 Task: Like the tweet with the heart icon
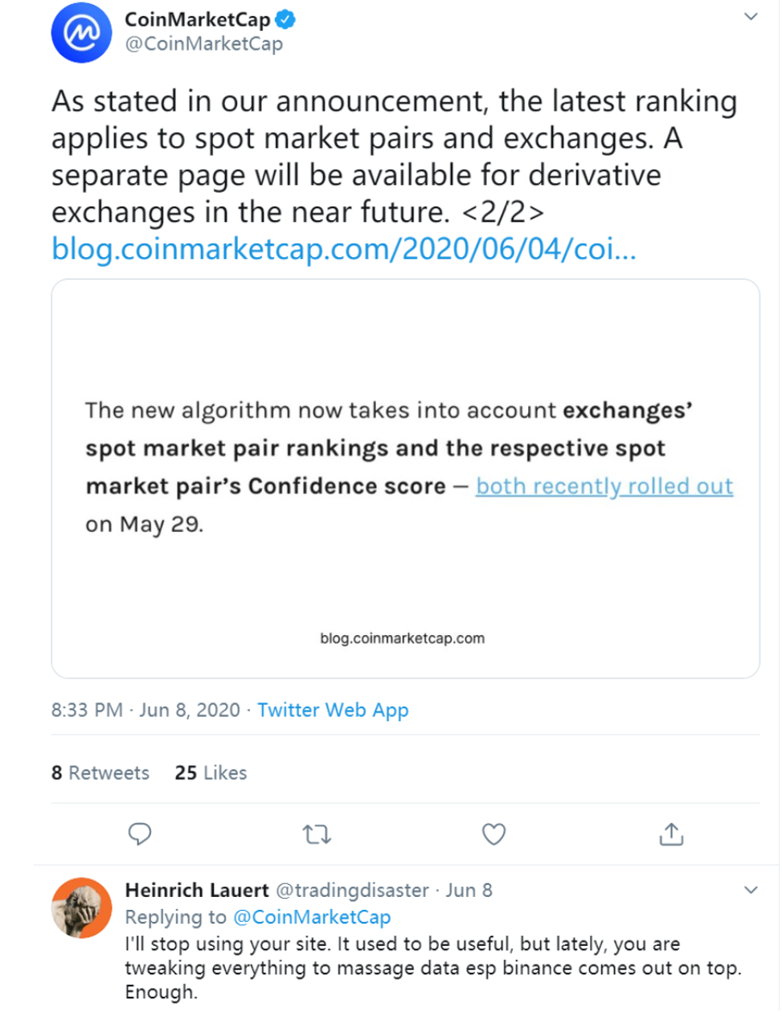click(x=493, y=834)
